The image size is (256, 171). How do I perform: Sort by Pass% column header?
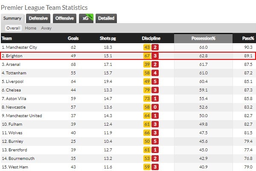[248, 38]
